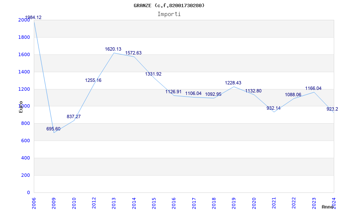Click the 2018 x-axis year label

tap(214, 203)
